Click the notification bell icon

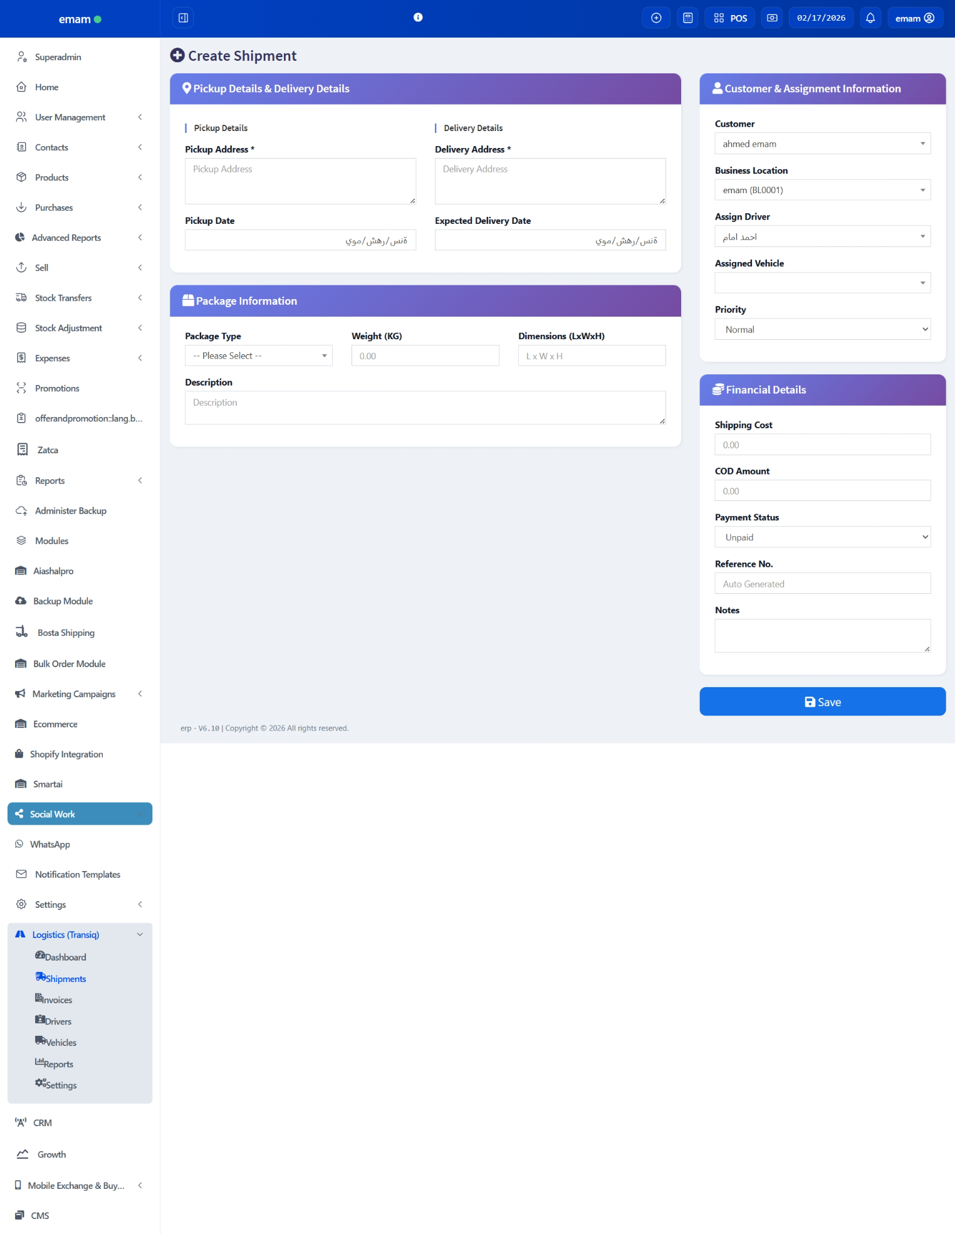(870, 18)
